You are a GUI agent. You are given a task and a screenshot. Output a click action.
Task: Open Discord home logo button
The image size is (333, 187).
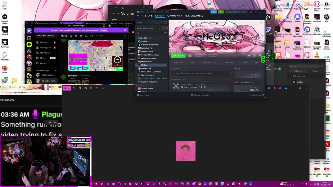(29, 31)
